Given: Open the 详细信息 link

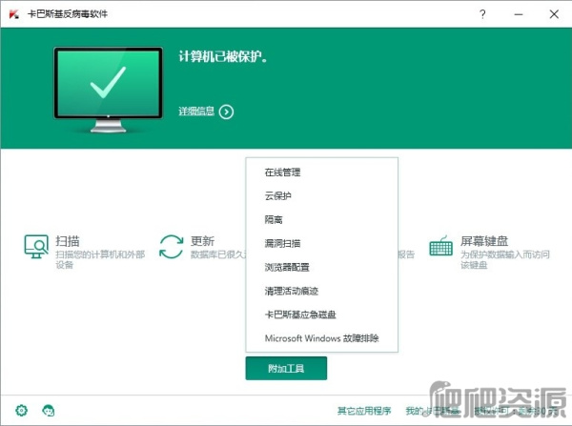Looking at the screenshot, I should [x=196, y=112].
